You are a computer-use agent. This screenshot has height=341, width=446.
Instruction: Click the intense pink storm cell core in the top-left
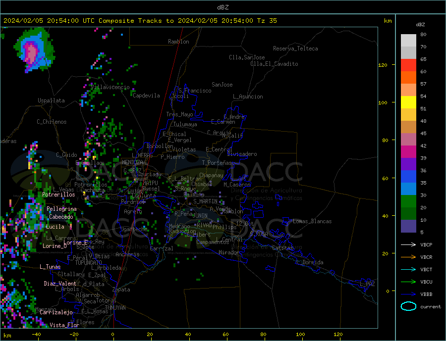[32, 52]
